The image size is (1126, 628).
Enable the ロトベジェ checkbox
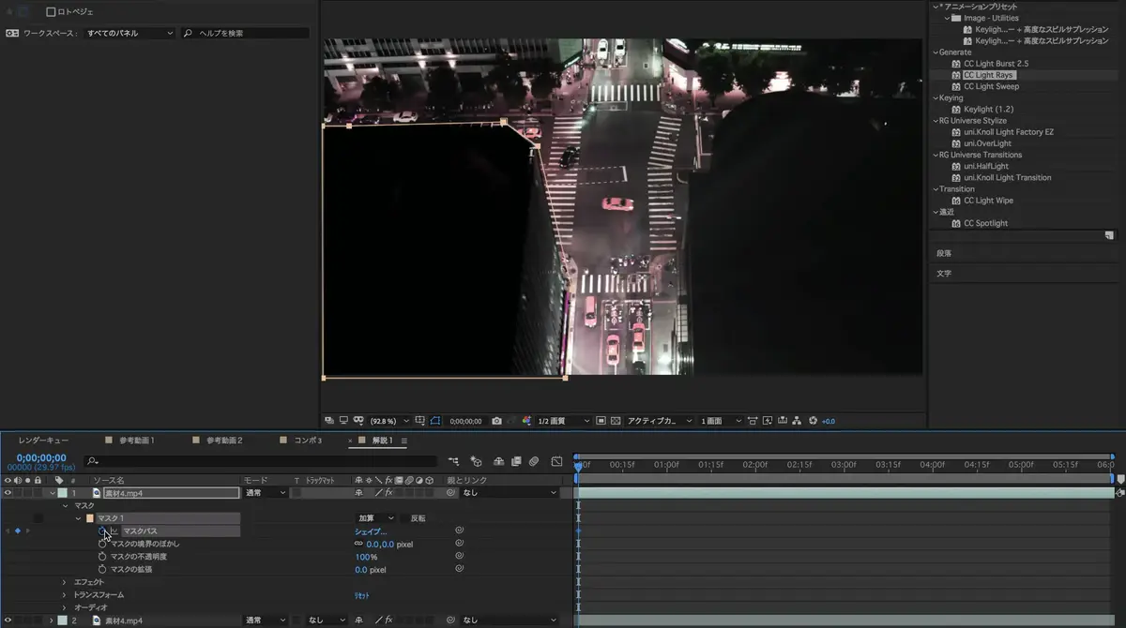(51, 12)
